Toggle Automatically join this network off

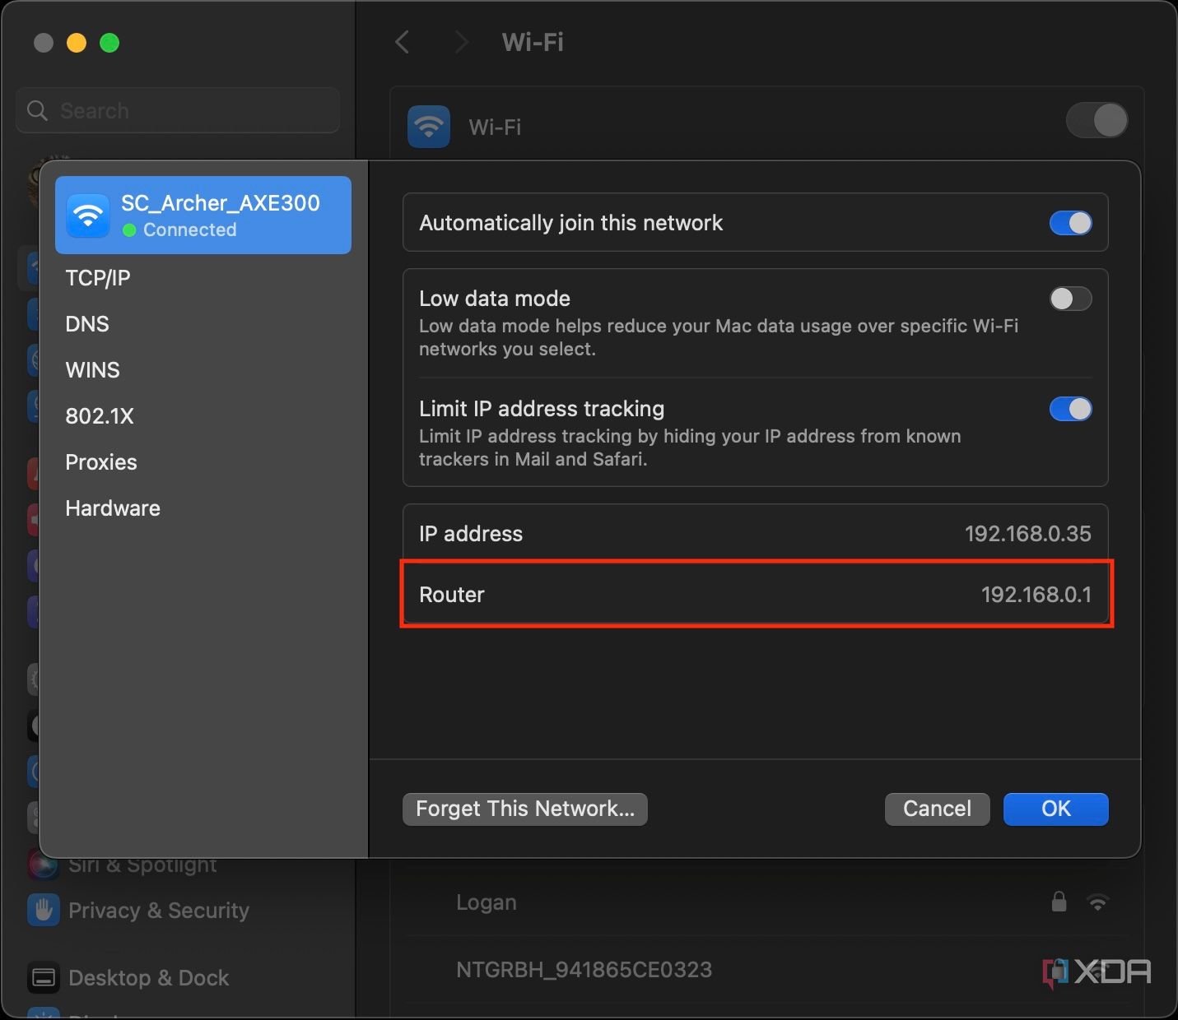(x=1070, y=223)
